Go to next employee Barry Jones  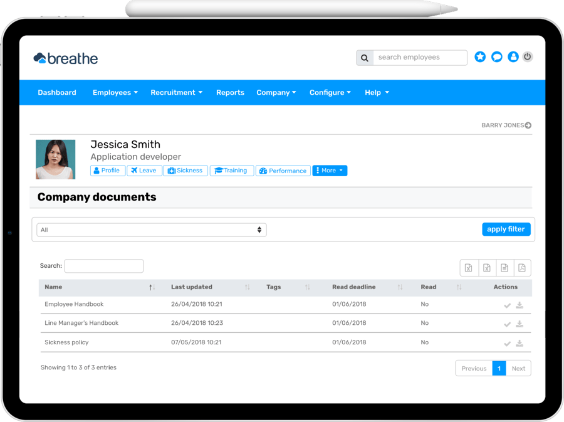pyautogui.click(x=506, y=125)
